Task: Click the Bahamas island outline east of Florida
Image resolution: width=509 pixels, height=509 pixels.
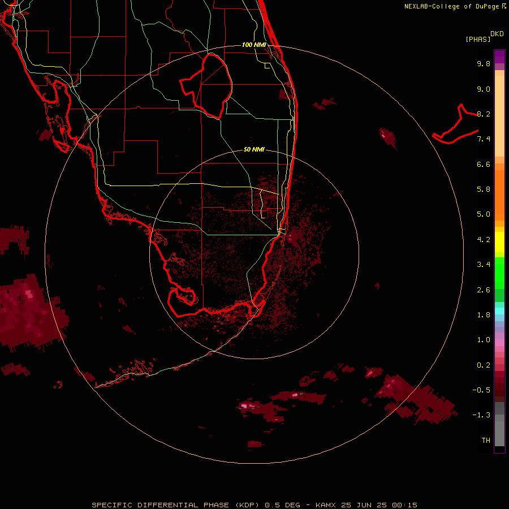Action: point(455,124)
